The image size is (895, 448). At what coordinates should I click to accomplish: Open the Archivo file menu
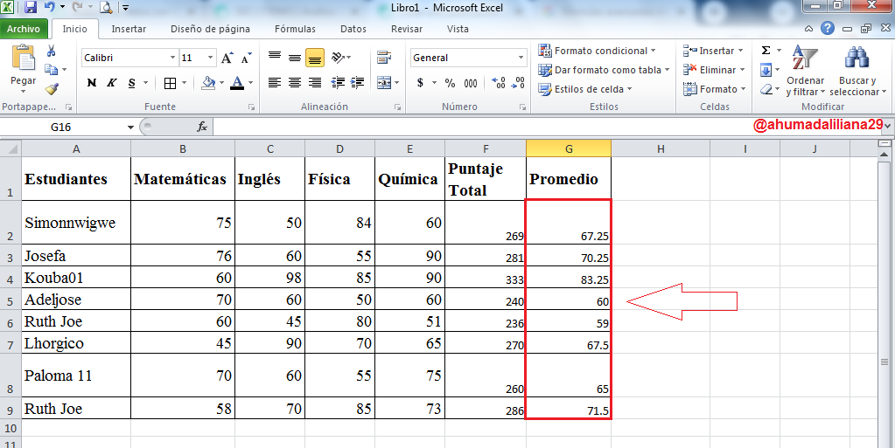point(24,29)
